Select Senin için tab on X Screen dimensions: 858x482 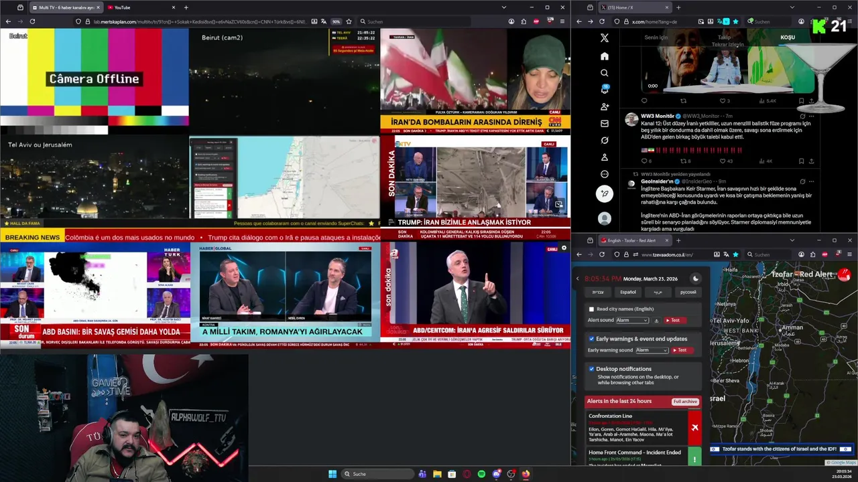[x=656, y=37]
